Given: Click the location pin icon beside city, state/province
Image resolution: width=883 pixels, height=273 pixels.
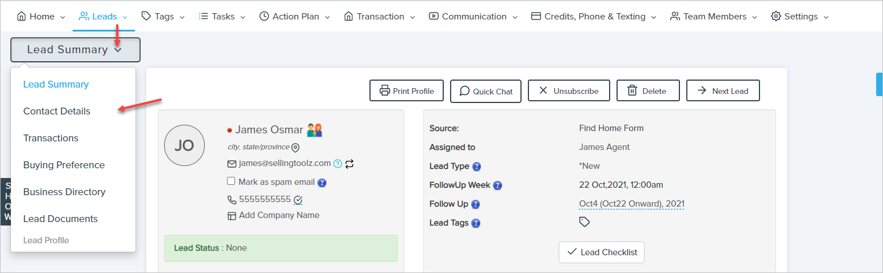Looking at the screenshot, I should click(x=296, y=148).
